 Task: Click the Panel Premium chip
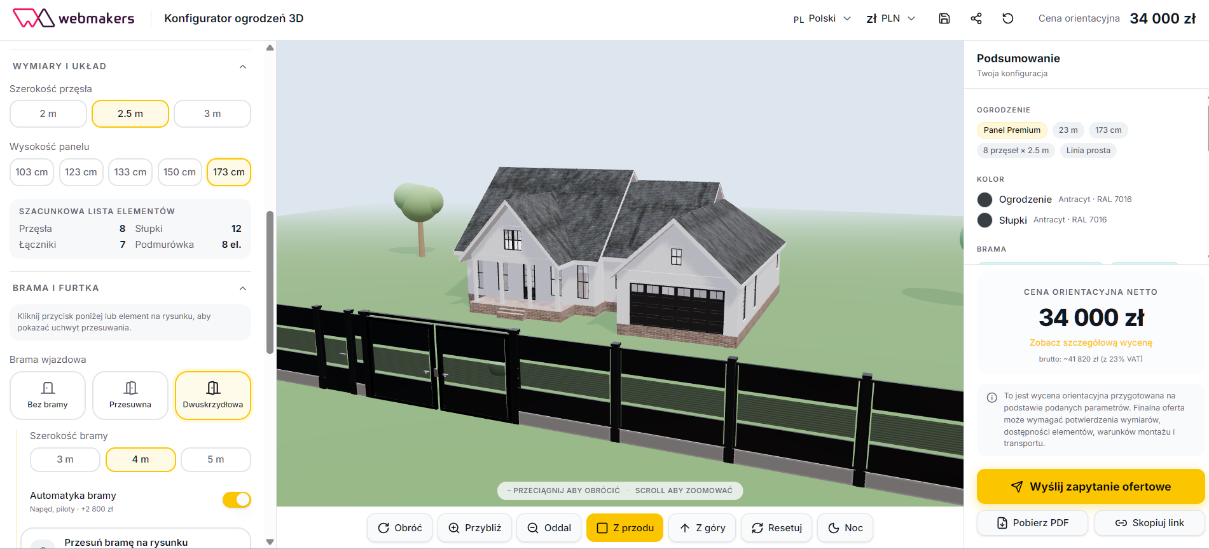tap(1012, 130)
